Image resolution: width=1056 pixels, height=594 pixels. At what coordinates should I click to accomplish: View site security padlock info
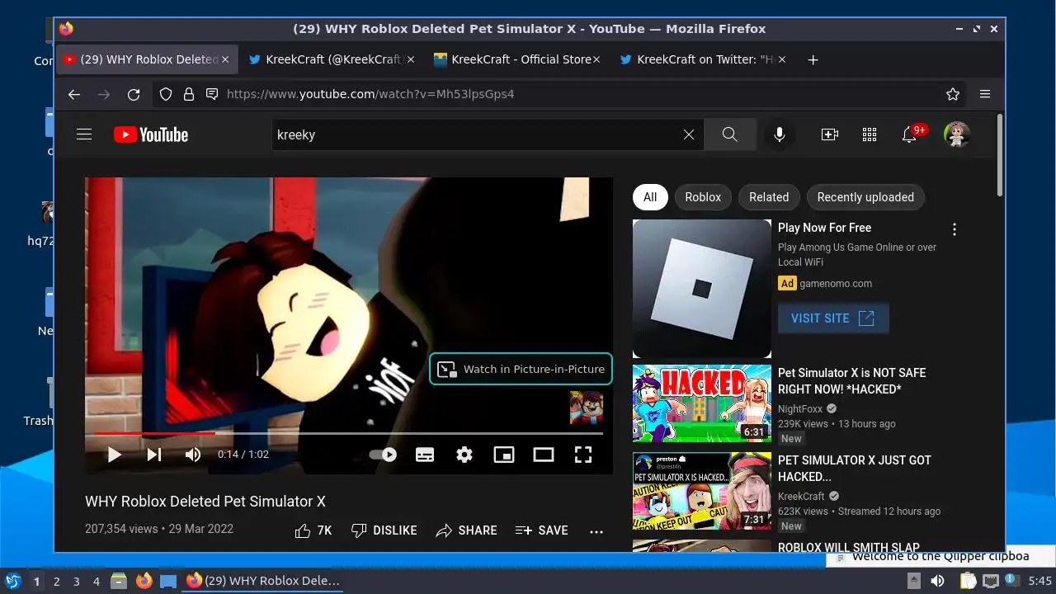tap(189, 94)
